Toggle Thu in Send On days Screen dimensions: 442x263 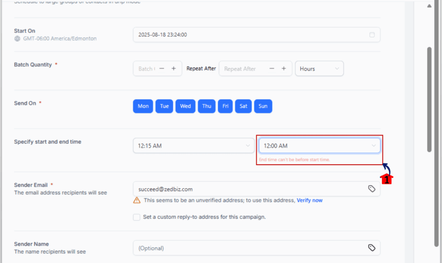207,106
